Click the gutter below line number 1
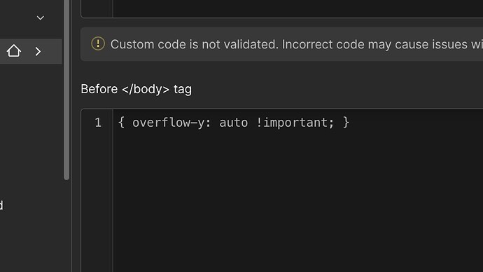 click(x=97, y=200)
